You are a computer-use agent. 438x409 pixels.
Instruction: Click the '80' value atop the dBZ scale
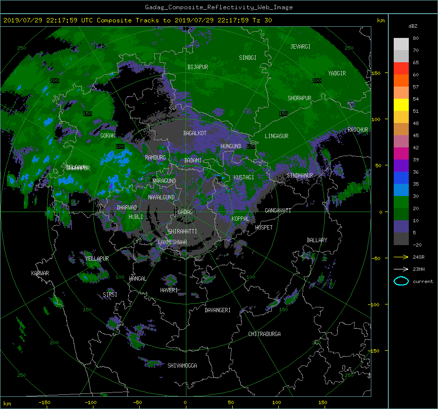416,38
